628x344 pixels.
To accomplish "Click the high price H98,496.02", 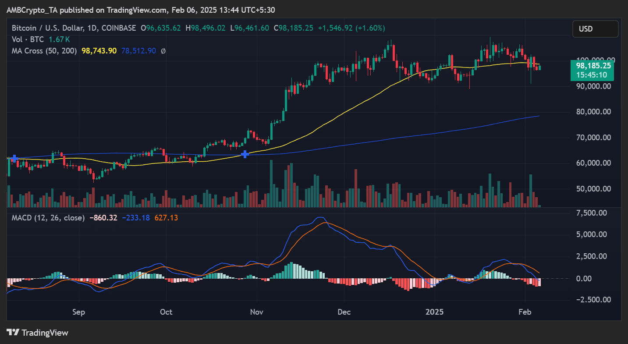I will click(206, 28).
